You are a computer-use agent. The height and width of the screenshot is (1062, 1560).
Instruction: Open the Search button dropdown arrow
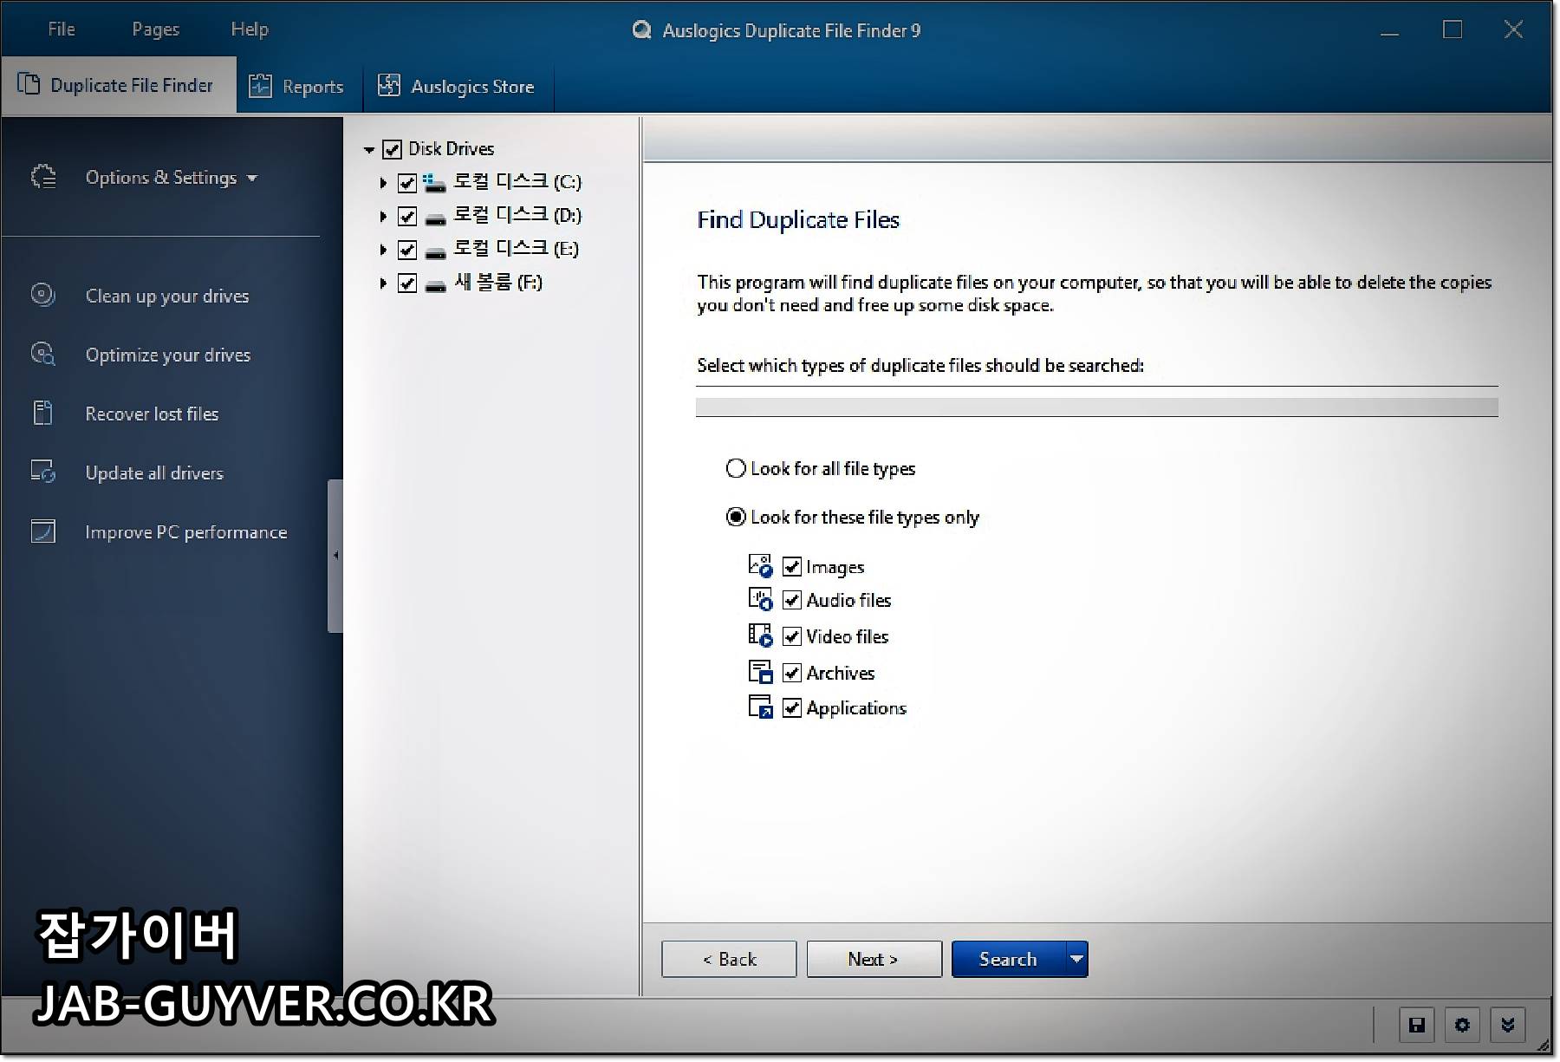tap(1076, 959)
